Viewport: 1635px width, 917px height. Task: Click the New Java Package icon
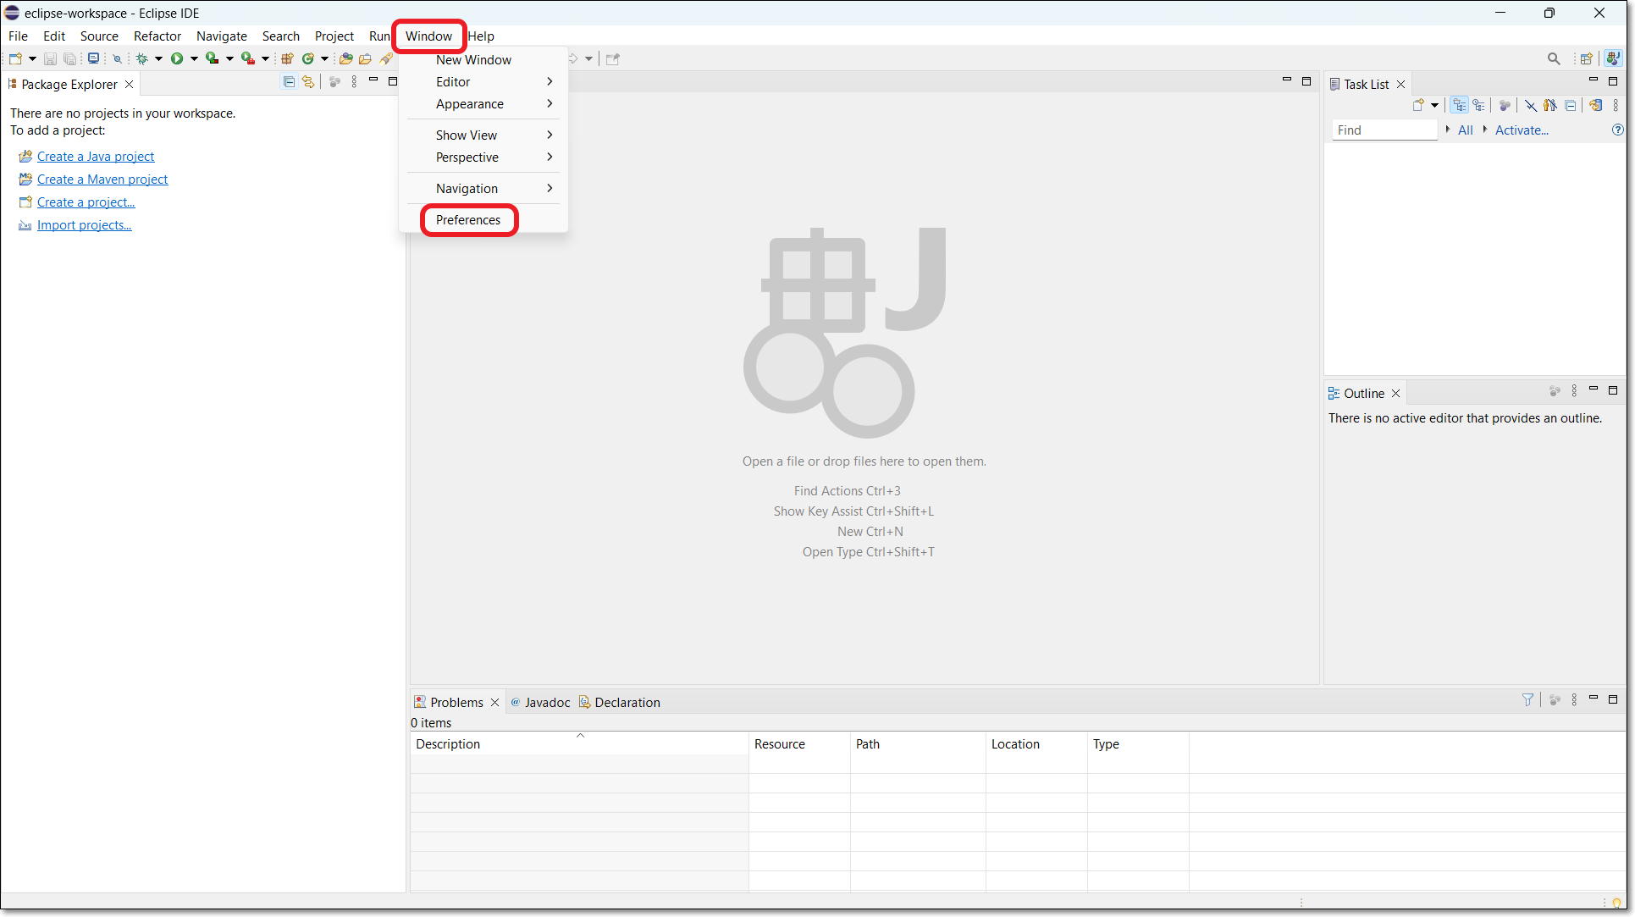pyautogui.click(x=287, y=58)
